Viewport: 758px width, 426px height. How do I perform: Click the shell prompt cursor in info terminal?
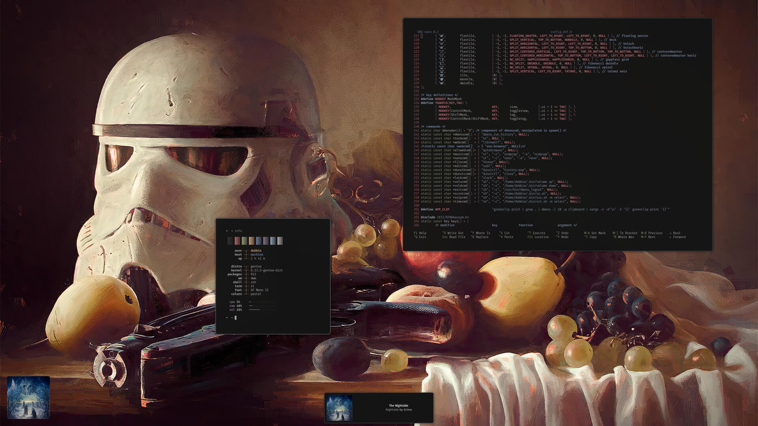coord(236,318)
